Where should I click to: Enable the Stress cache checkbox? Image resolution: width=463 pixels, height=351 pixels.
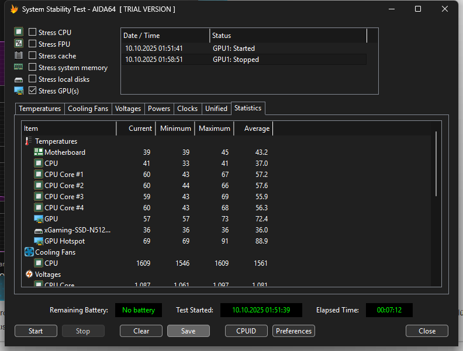tap(32, 55)
